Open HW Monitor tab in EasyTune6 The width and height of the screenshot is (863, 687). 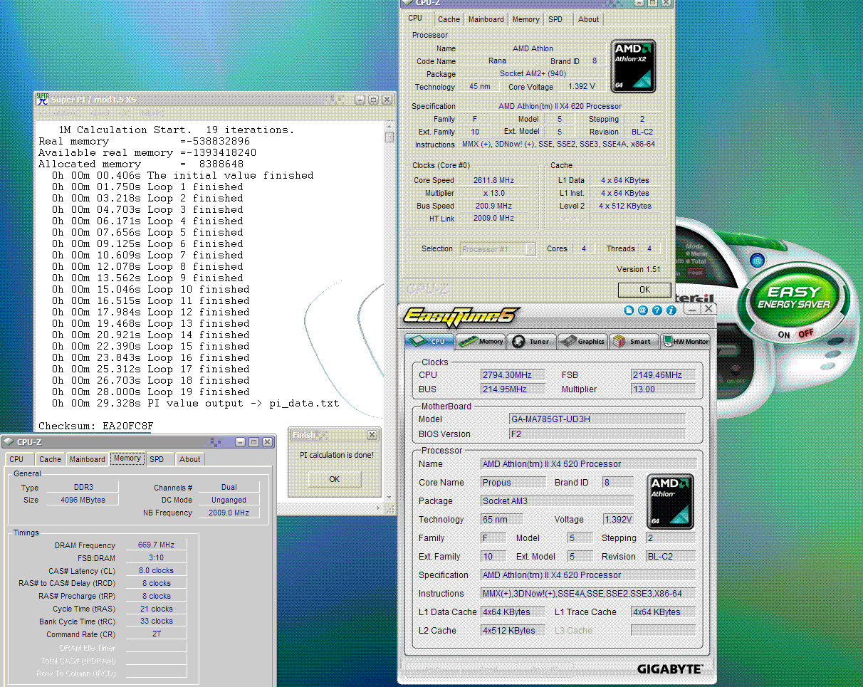pos(686,341)
